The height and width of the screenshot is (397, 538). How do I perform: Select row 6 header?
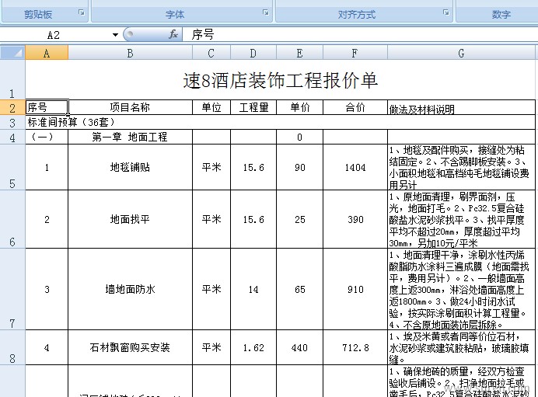12,219
